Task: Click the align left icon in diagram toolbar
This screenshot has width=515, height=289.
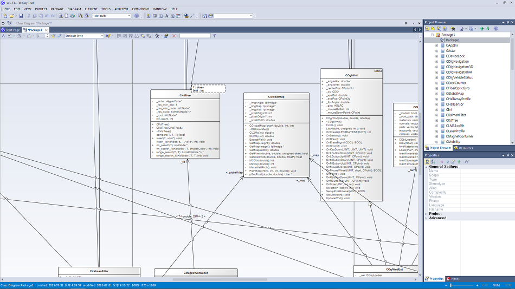Action: click(119, 36)
